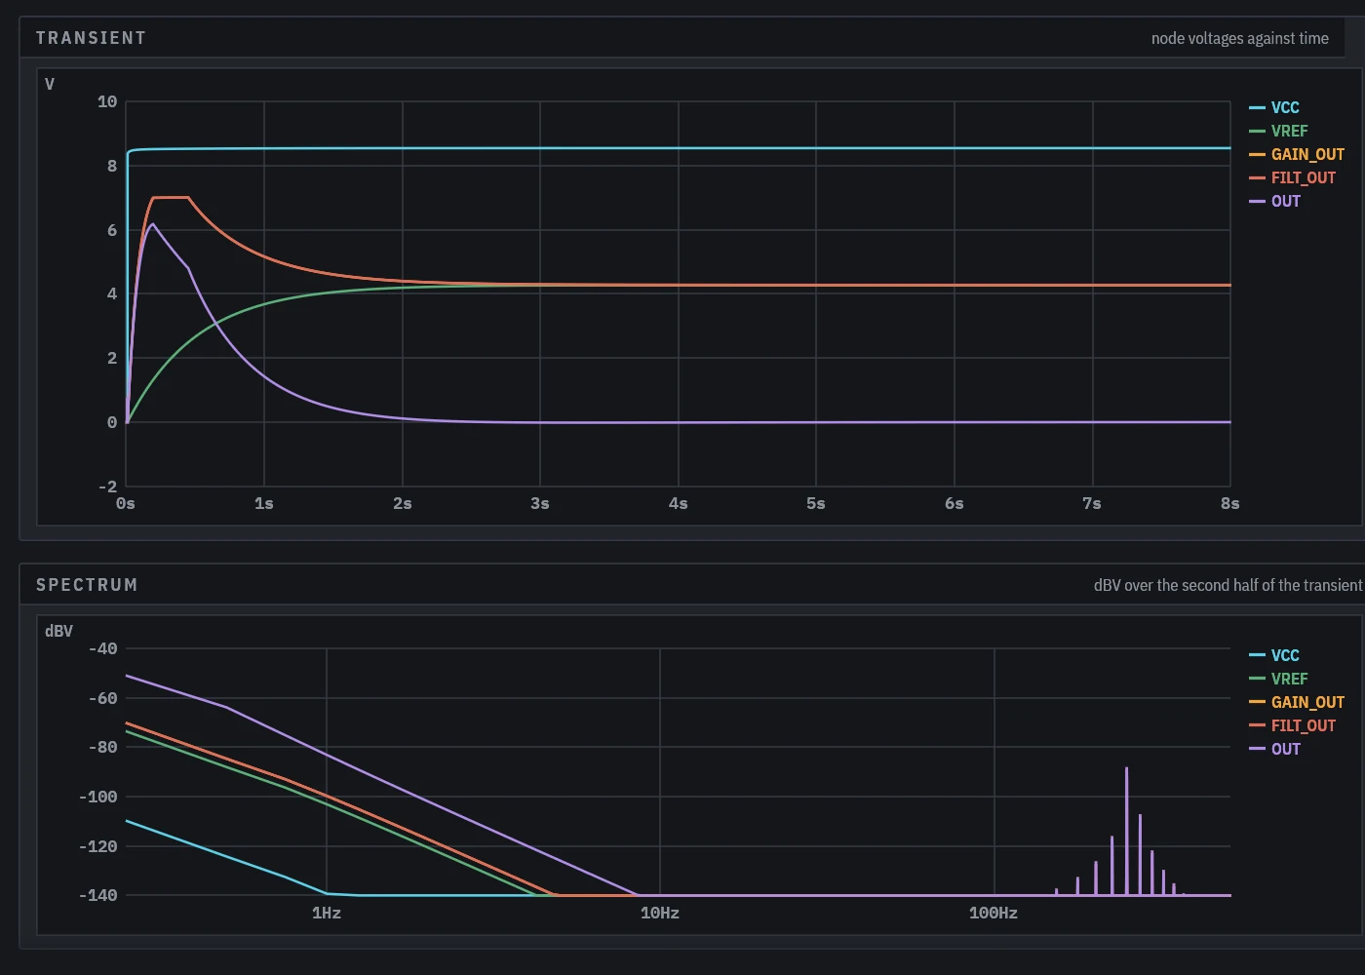This screenshot has height=975, width=1365.
Task: Toggle the VCC series in the Transient legend
Action: tap(1274, 107)
